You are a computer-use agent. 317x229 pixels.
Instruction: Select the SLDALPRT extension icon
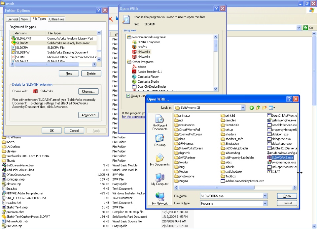(14, 38)
